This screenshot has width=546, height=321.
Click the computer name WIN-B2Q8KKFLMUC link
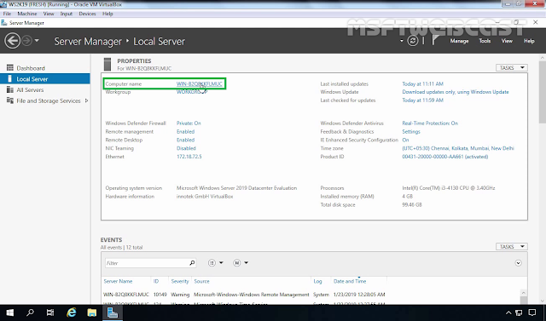click(199, 84)
